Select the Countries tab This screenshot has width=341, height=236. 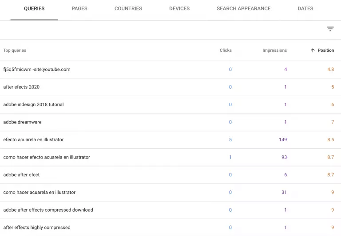click(x=128, y=8)
